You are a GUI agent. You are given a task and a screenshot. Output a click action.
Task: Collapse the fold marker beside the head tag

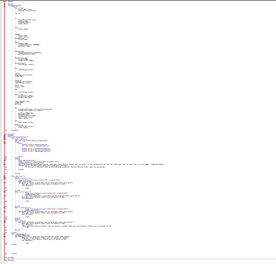(x=5, y=4)
